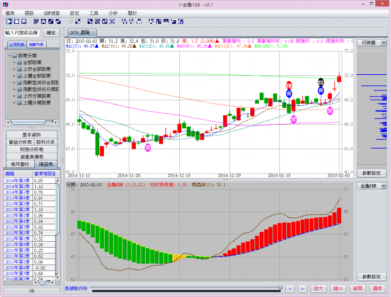Click the earnings table vertical scrollbar

point(58,229)
